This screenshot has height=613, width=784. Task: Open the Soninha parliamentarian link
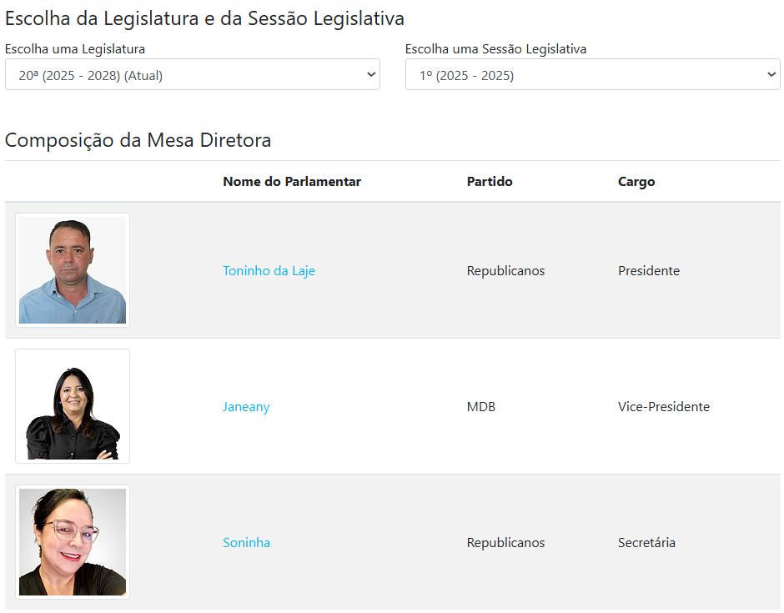point(246,543)
